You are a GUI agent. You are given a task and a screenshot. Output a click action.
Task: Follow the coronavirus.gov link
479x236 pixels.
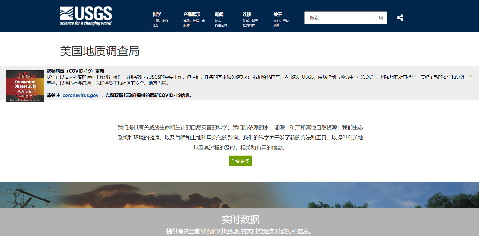coord(81,95)
